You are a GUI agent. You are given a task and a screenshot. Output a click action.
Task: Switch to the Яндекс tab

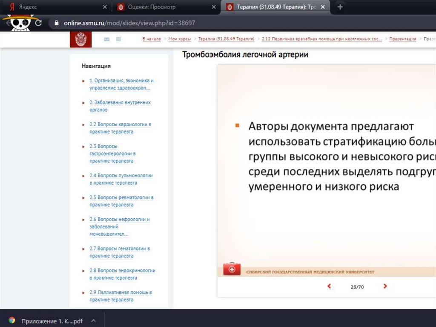[55, 7]
